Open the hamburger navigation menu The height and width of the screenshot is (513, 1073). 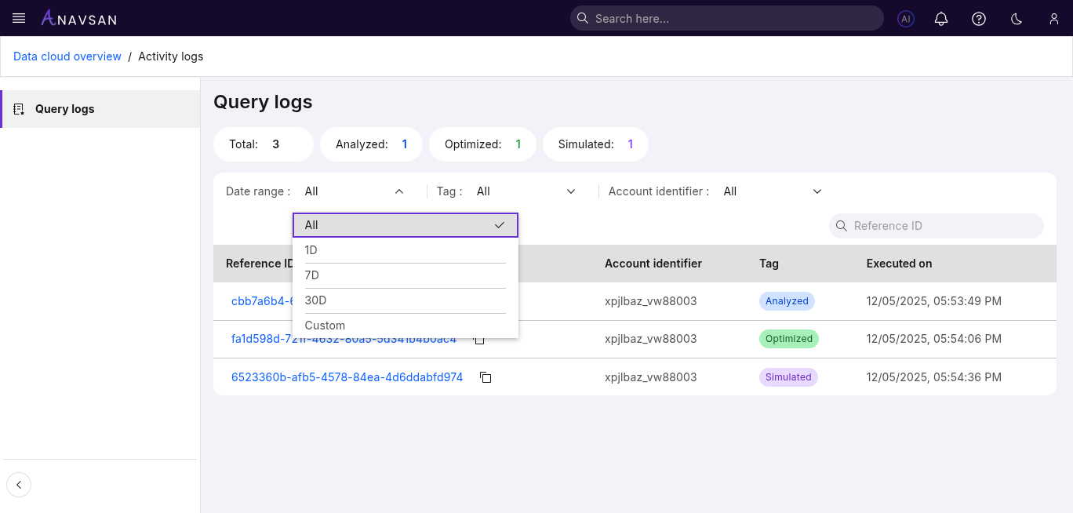(19, 18)
